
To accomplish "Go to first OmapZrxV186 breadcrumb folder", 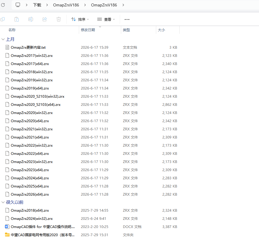I will (66, 5).
